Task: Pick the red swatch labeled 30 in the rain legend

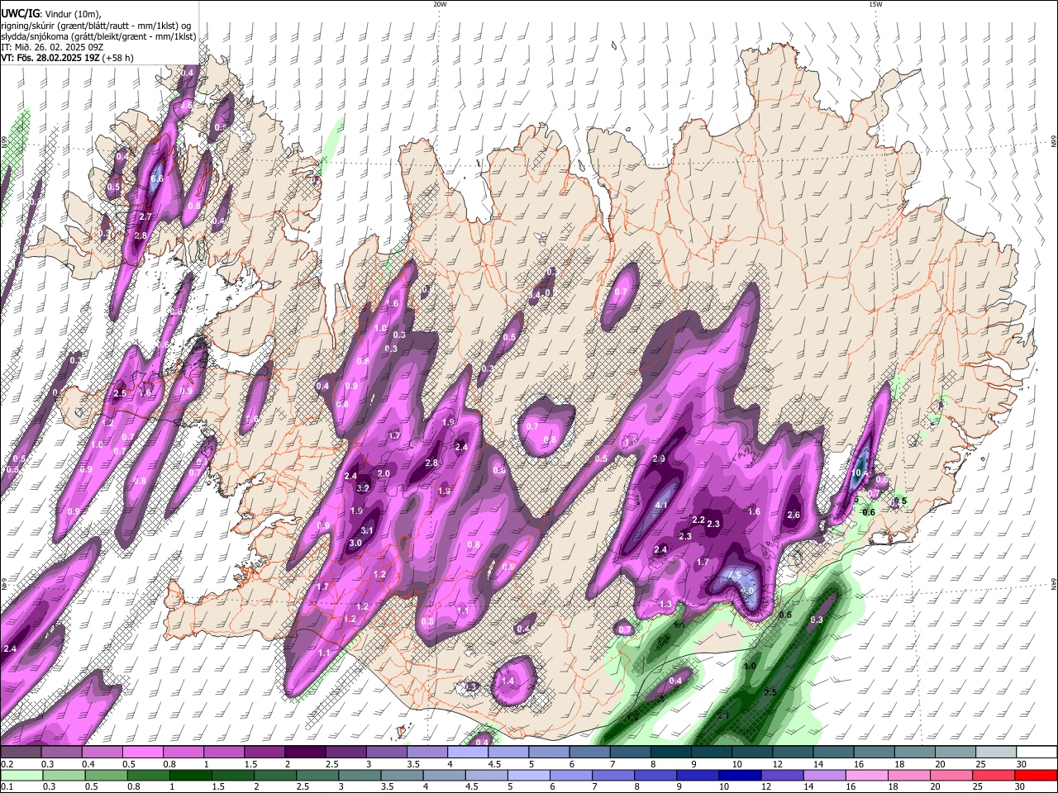Action: [1037, 775]
